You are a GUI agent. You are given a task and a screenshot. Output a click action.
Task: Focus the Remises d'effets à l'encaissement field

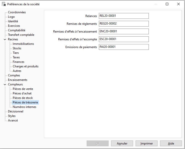(x=124, y=31)
